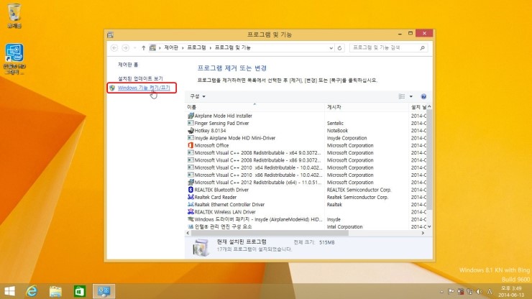Select Insyde Airplane Mode HID Mini-Driver row
Screen dimensions: 532x299
pyautogui.click(x=306, y=138)
